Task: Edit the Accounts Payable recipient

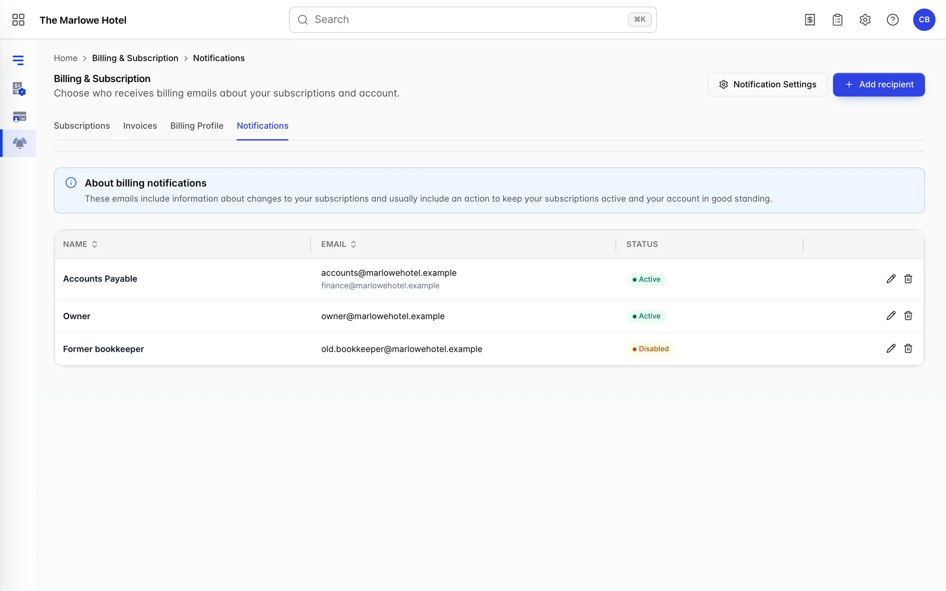Action: [891, 279]
